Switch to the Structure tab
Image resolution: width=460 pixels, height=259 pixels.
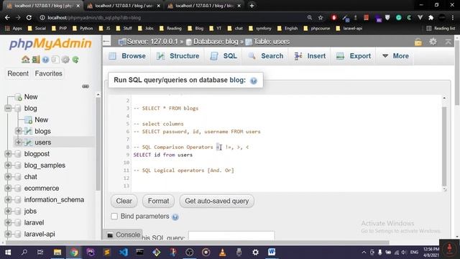coord(178,56)
